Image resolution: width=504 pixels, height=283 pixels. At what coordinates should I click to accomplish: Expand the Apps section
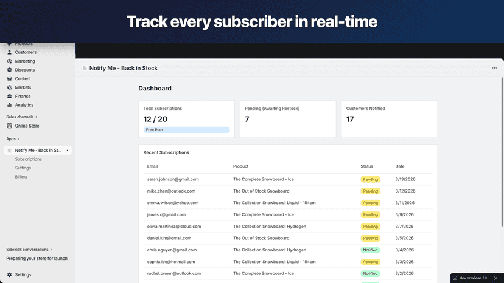click(13, 139)
